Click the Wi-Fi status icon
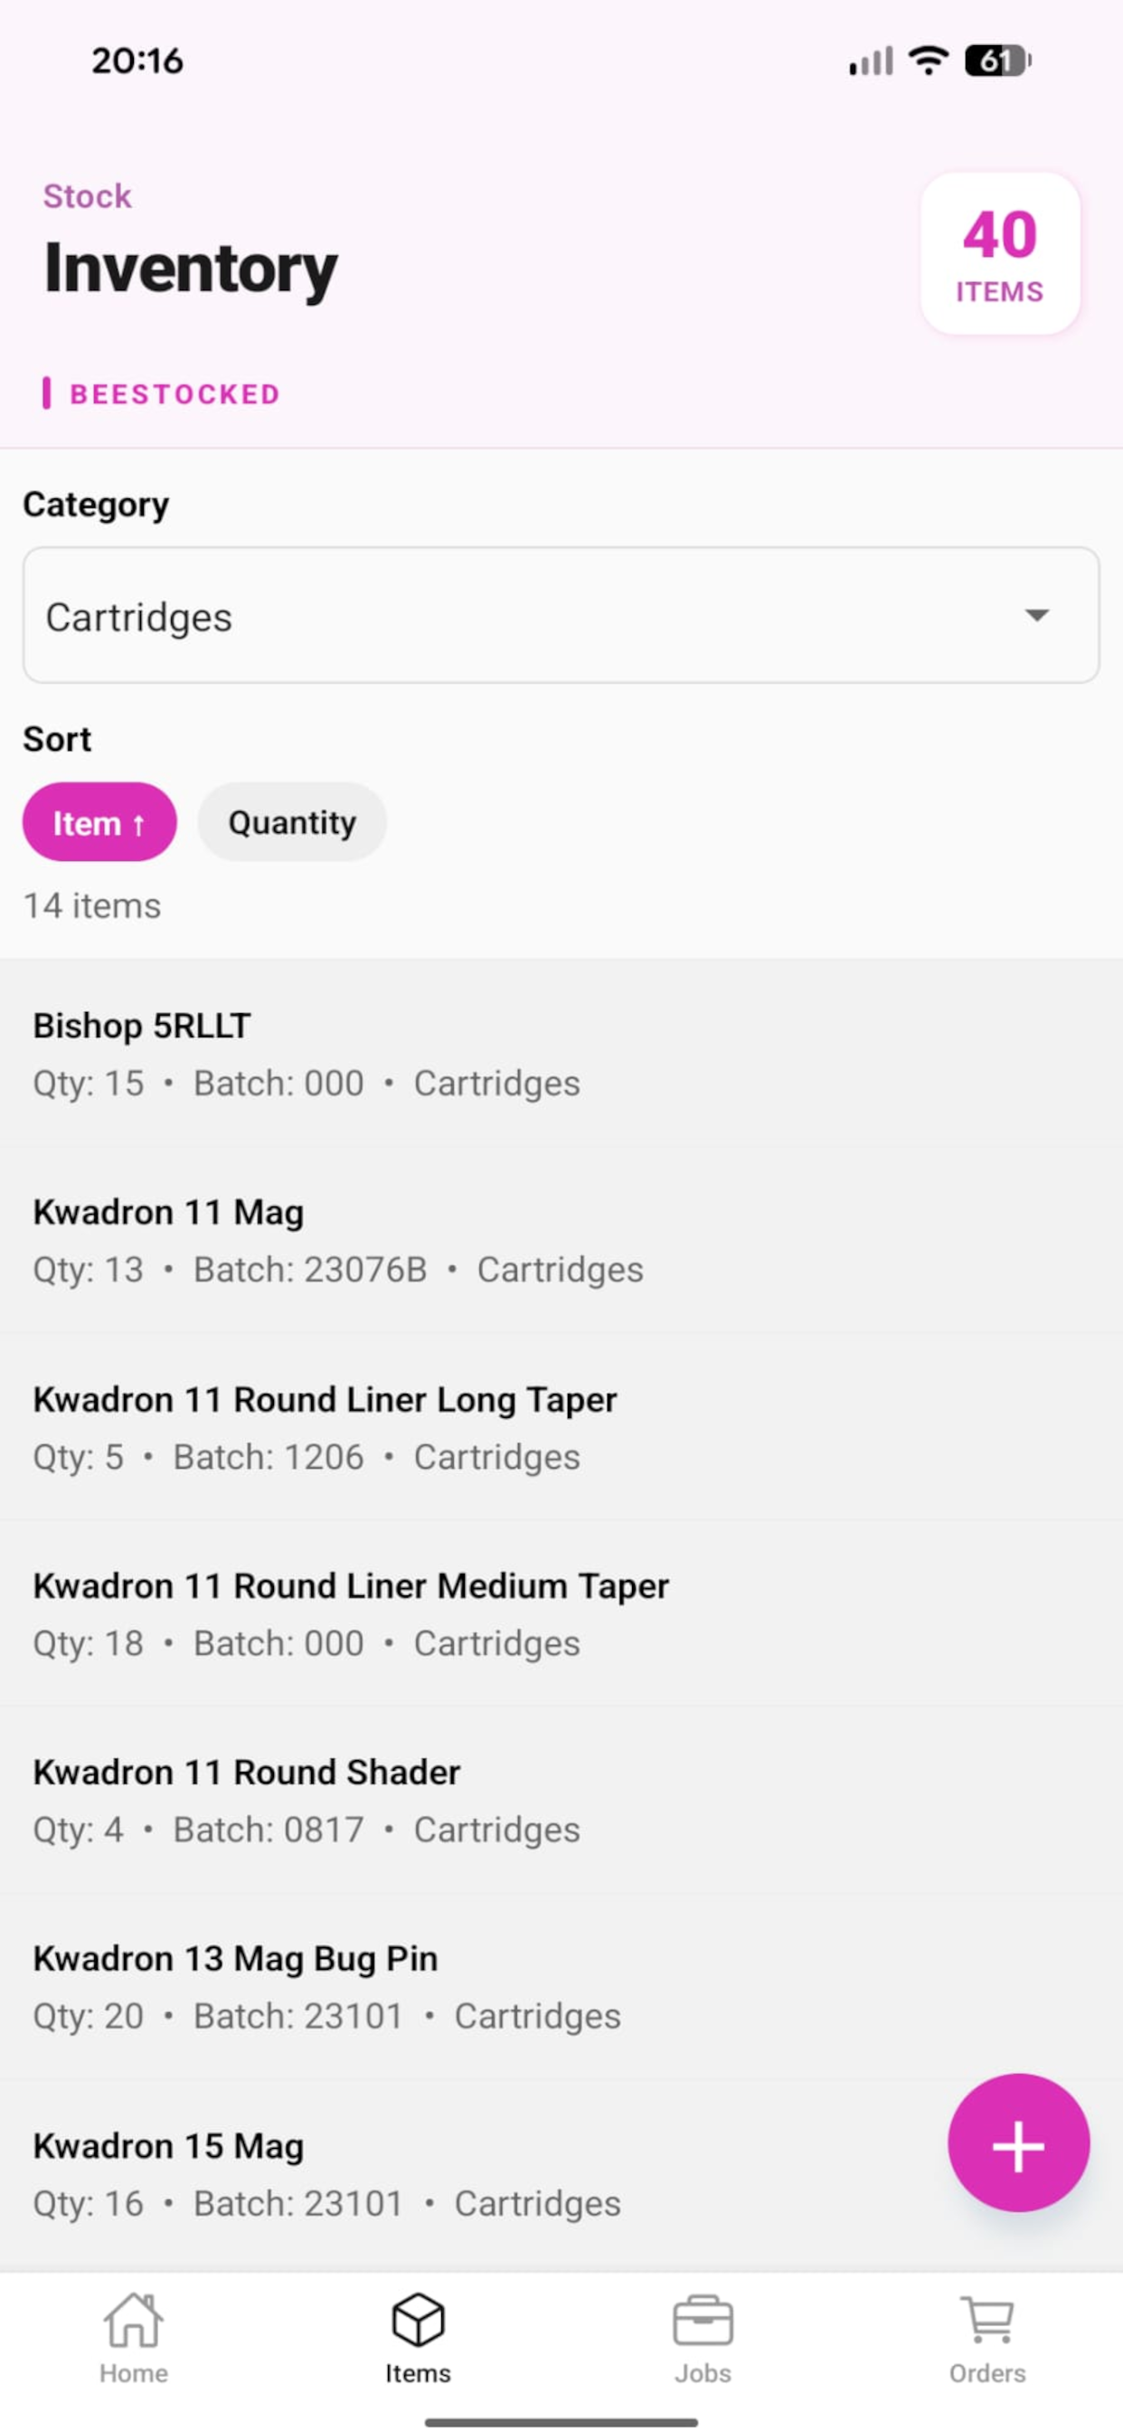This screenshot has height=2431, width=1123. pos(926,61)
